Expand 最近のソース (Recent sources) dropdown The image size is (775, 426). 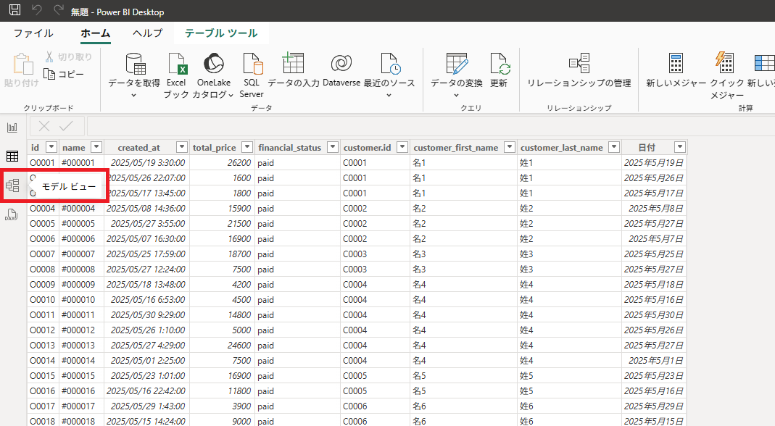tap(389, 95)
